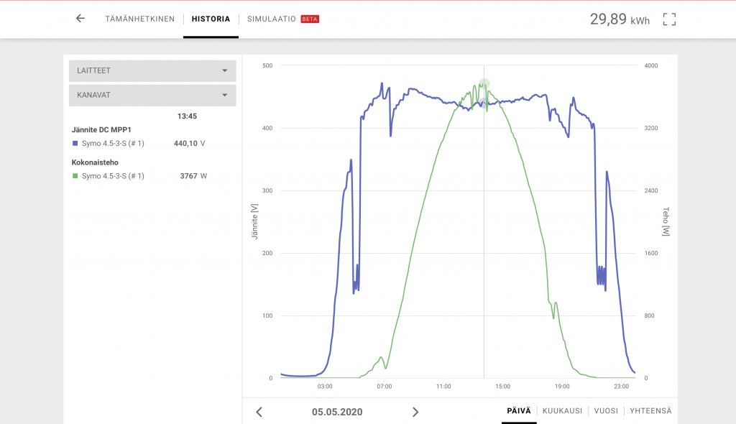This screenshot has height=424, width=736.
Task: Click the red BETA badge
Action: (x=310, y=19)
